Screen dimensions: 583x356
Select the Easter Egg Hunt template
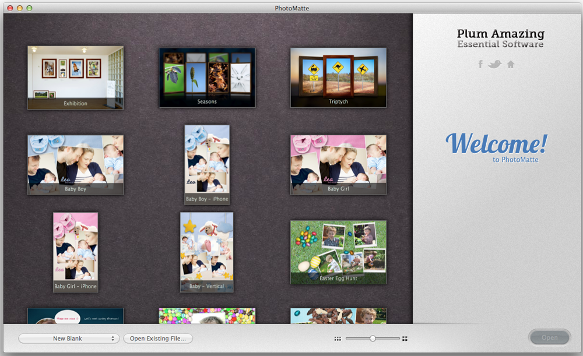[338, 252]
